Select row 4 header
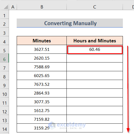Viewport: 134px width, 134px height. (x=4, y=41)
